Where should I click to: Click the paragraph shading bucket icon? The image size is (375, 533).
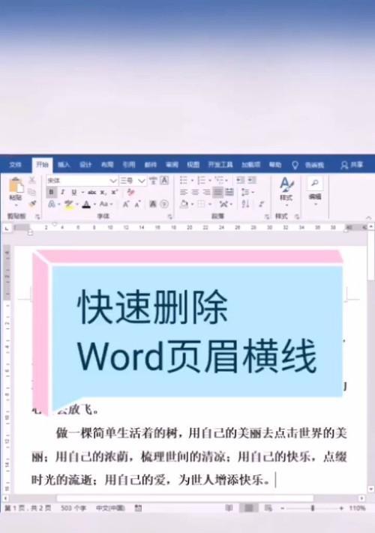click(184, 205)
